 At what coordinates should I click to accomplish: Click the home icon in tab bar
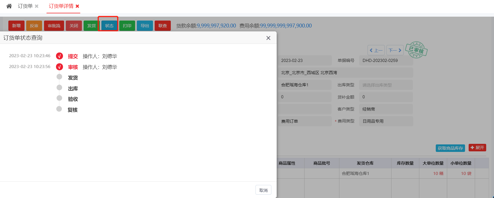coord(9,6)
